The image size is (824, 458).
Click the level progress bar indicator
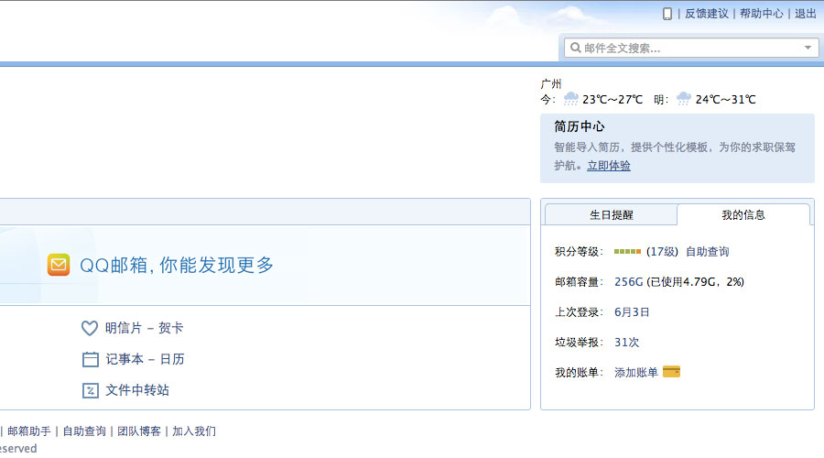627,252
